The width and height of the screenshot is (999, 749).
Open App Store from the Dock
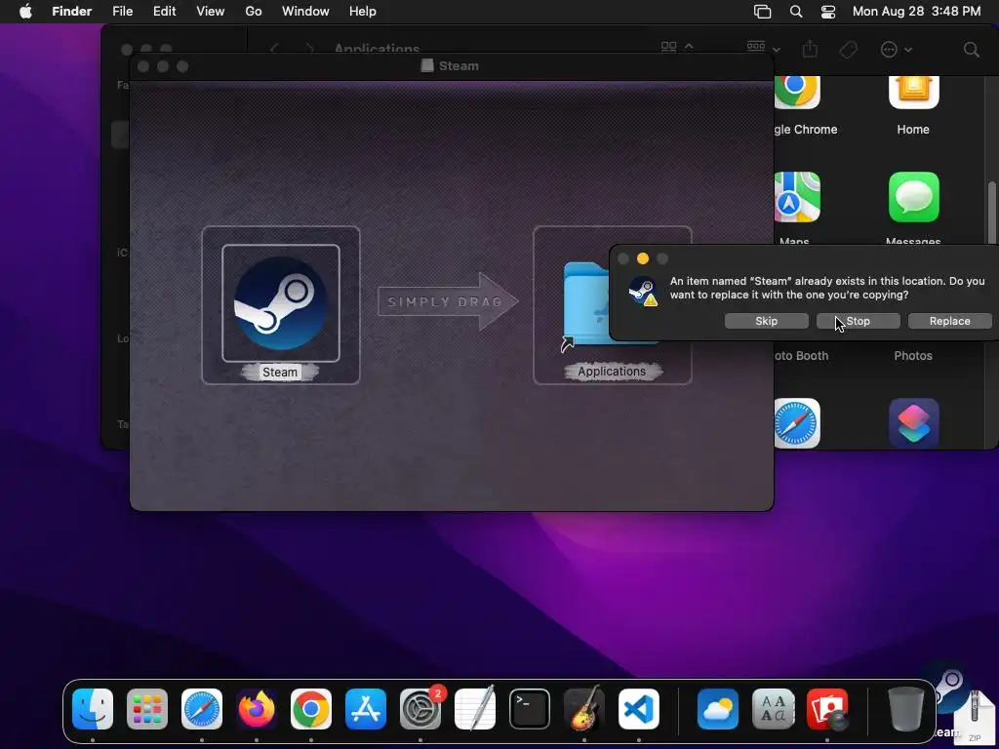coord(366,709)
